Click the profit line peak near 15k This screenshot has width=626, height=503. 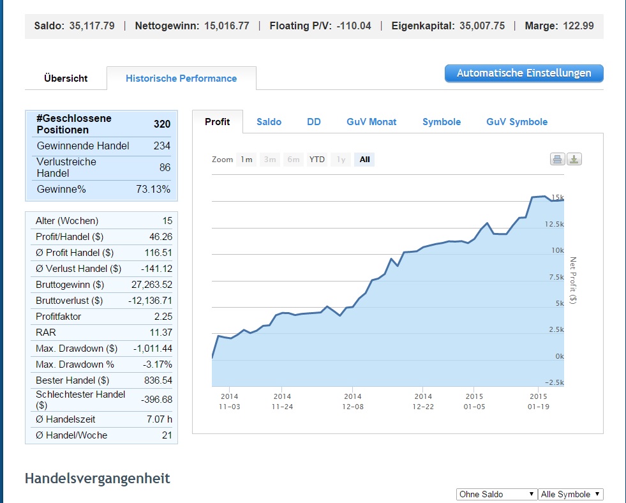pyautogui.click(x=542, y=197)
